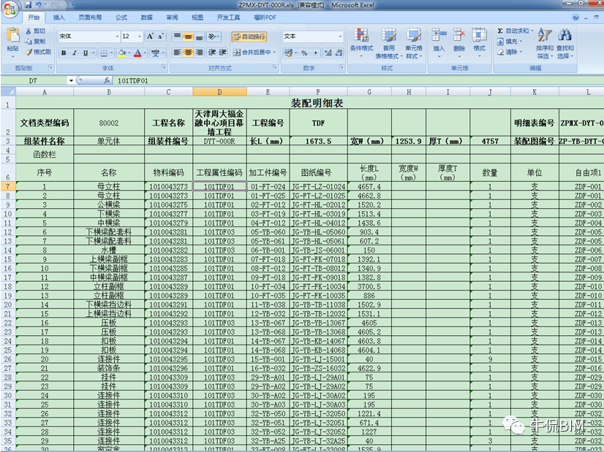Toggle Underline formatting
Screen dimensions: 604x452
click(86, 53)
